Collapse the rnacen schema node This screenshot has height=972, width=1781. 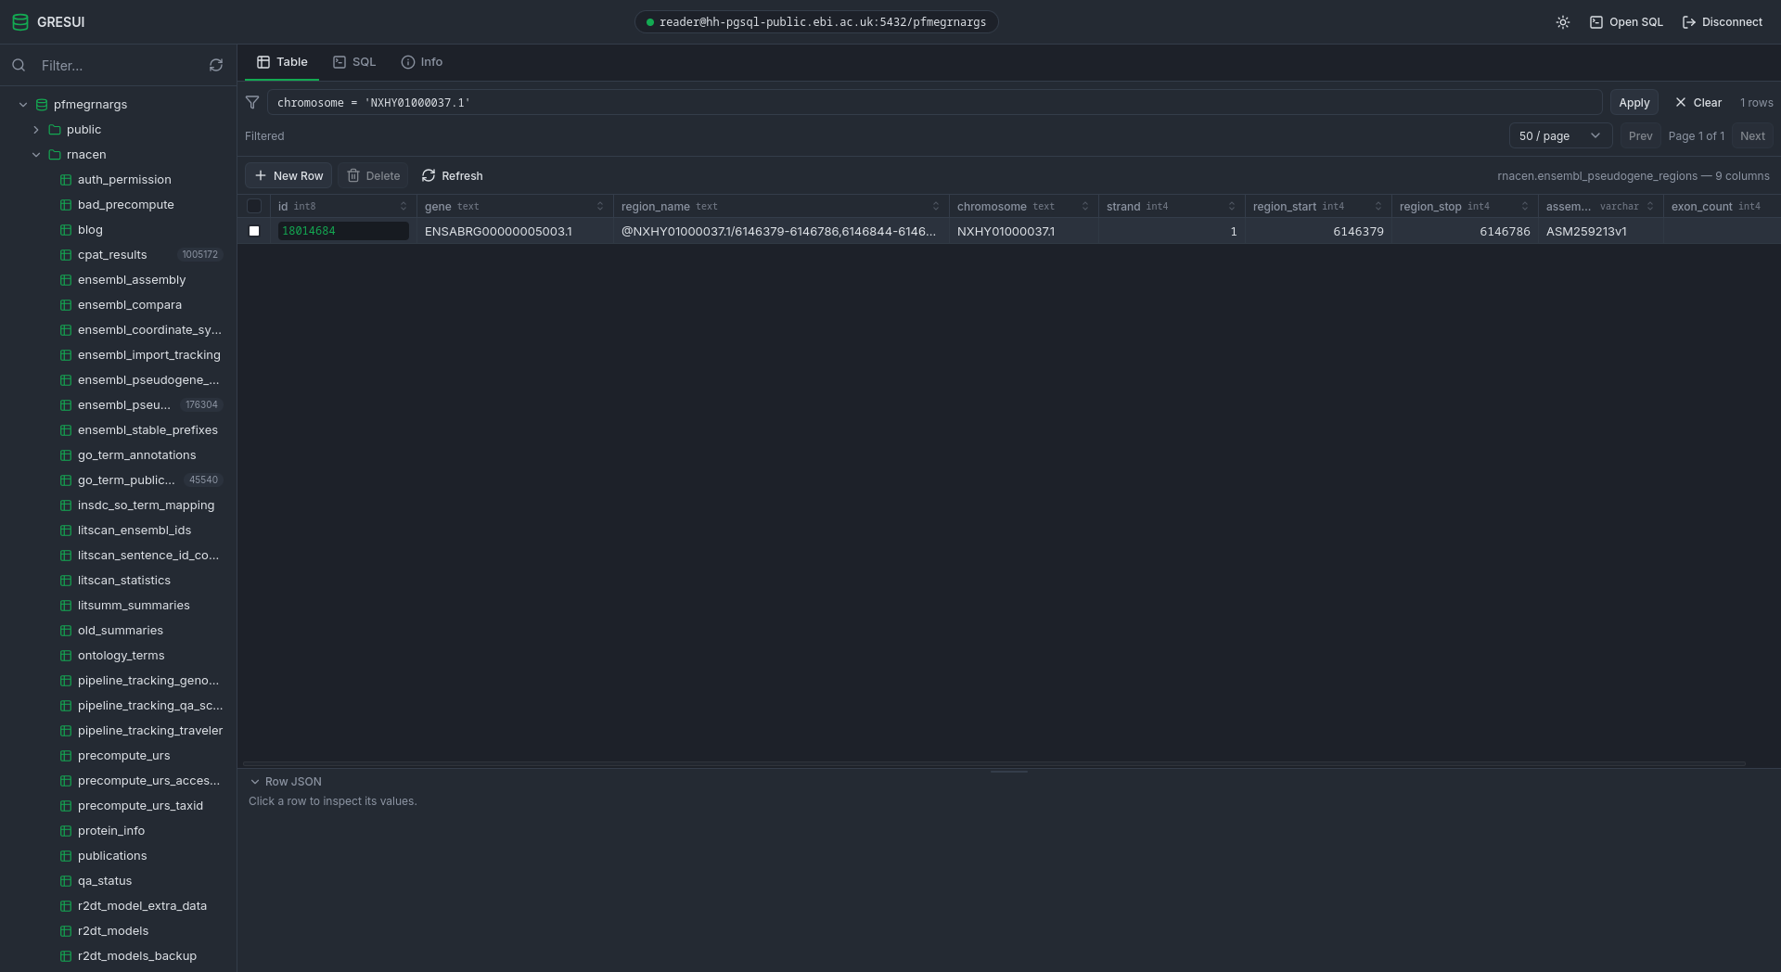36,155
